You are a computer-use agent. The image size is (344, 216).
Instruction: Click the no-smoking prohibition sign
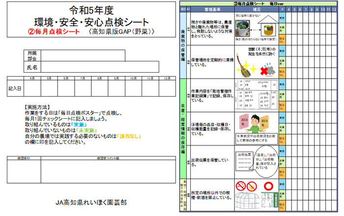click(x=240, y=186)
